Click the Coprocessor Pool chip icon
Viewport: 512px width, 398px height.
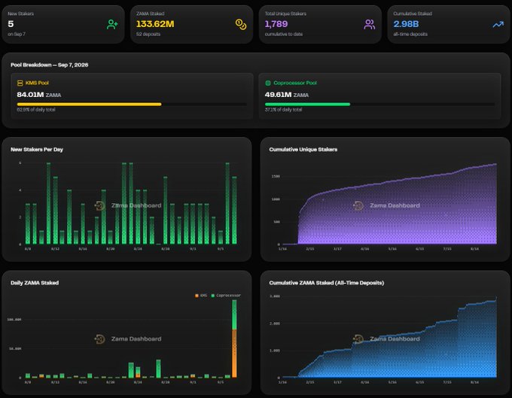click(x=268, y=83)
